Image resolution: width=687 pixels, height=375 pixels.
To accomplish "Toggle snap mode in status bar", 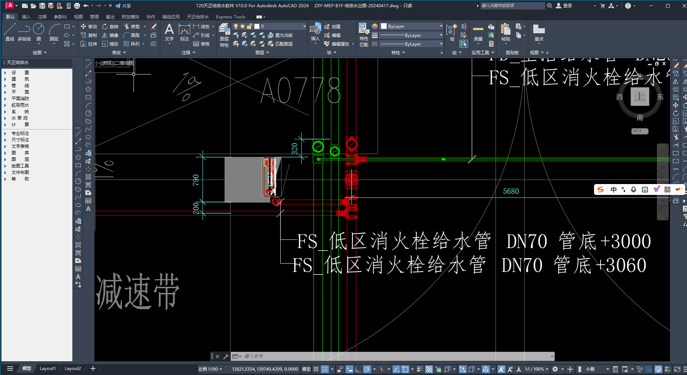I will (325, 369).
